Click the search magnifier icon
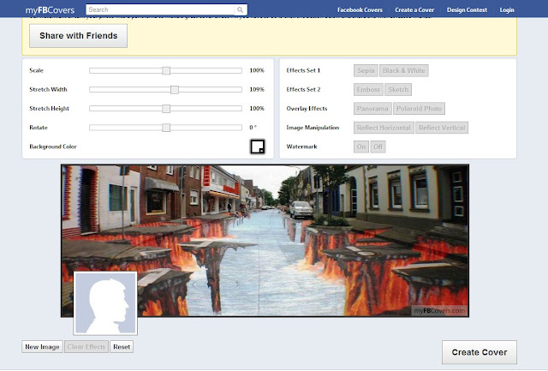The height and width of the screenshot is (371, 548). coord(240,9)
